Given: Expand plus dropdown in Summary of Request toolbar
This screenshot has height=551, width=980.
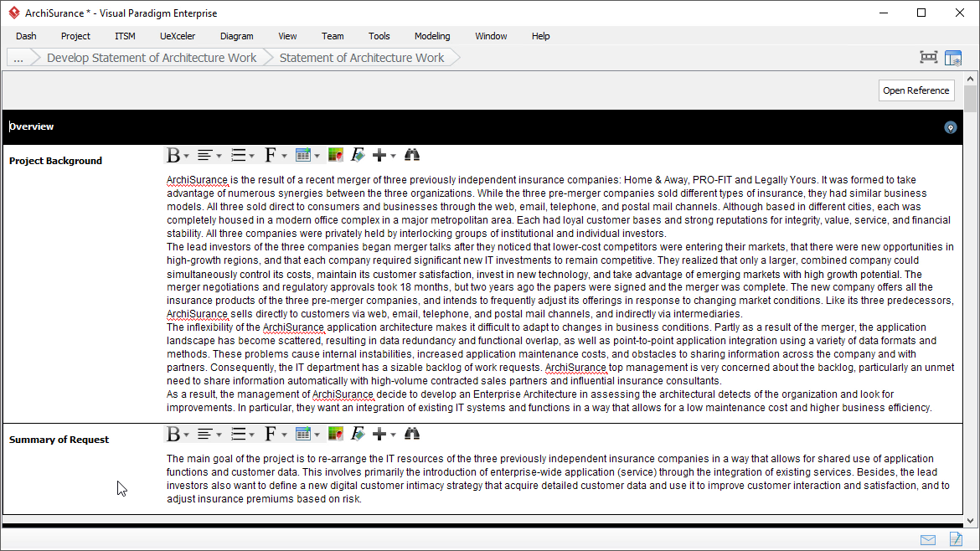Looking at the screenshot, I should [393, 435].
